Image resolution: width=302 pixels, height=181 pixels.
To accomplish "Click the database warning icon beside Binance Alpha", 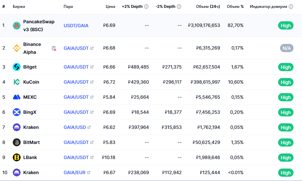I will (54, 49).
